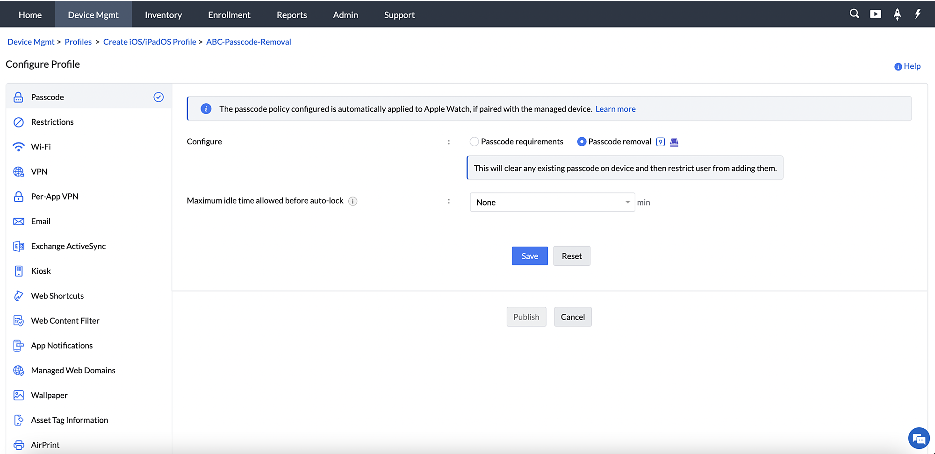Click the Kiosk payload icon
The height and width of the screenshot is (454, 935).
pos(19,271)
